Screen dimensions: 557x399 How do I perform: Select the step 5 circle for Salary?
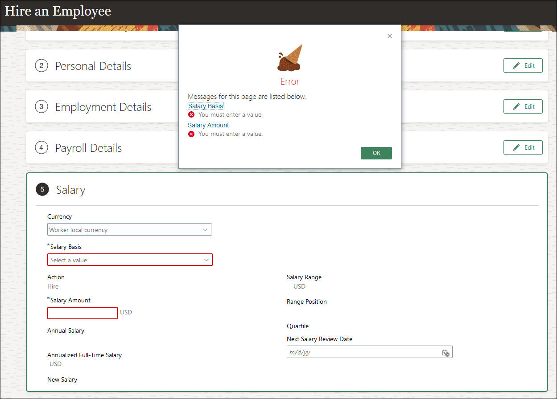tap(42, 190)
